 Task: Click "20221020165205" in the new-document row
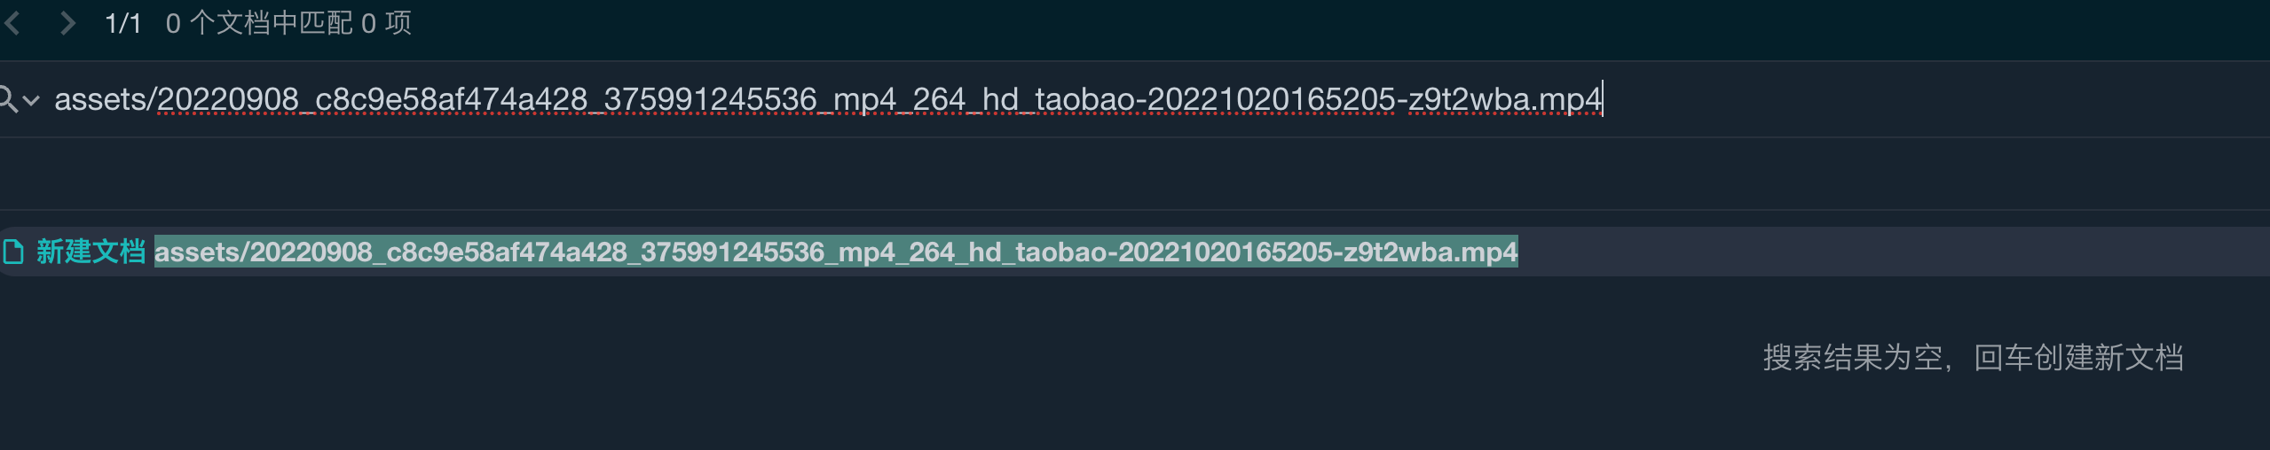click(1226, 252)
